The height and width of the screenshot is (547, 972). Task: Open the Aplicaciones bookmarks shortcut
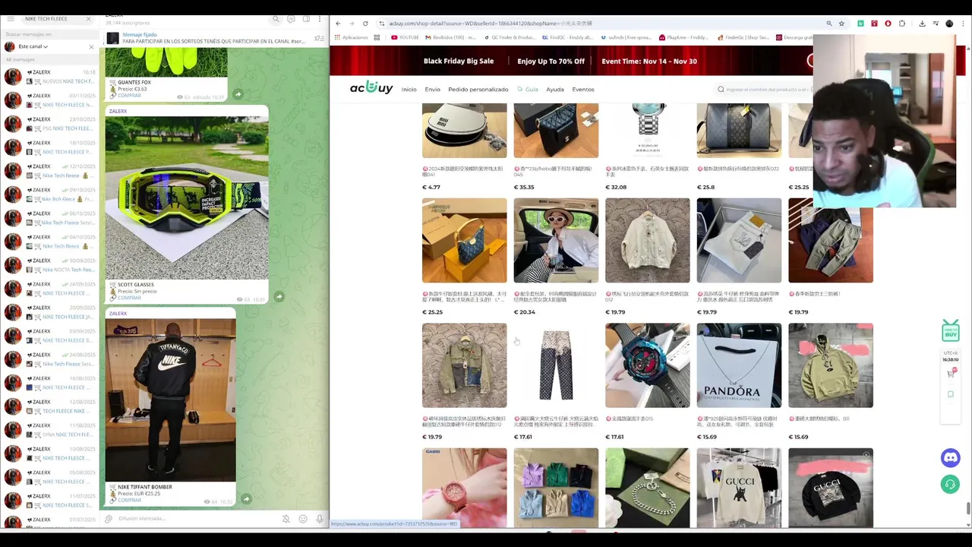click(351, 37)
